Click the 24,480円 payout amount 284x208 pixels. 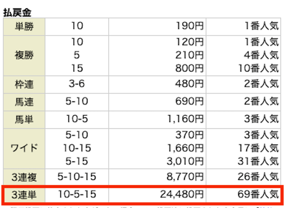[182, 194]
